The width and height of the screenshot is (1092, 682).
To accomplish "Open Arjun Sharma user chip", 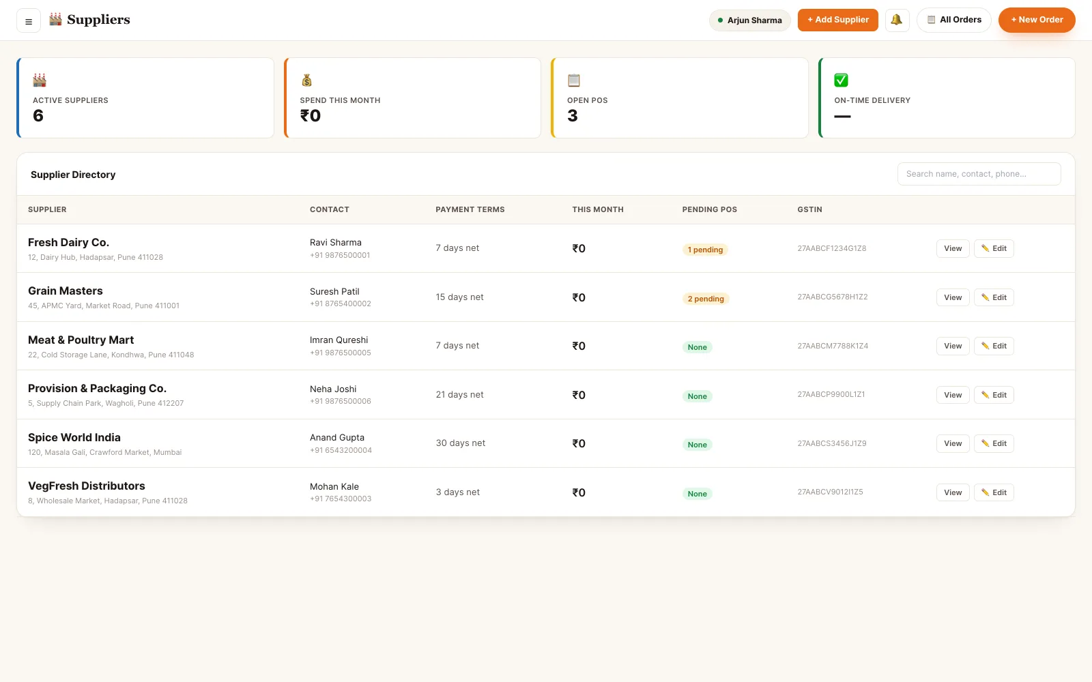I will click(x=749, y=20).
